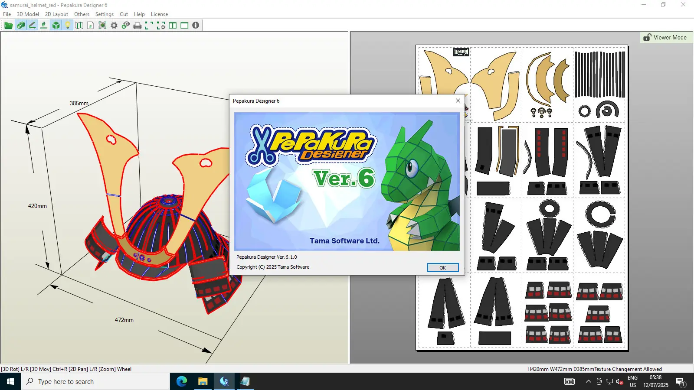
Task: Click the page number document icon
Action: click(x=91, y=26)
